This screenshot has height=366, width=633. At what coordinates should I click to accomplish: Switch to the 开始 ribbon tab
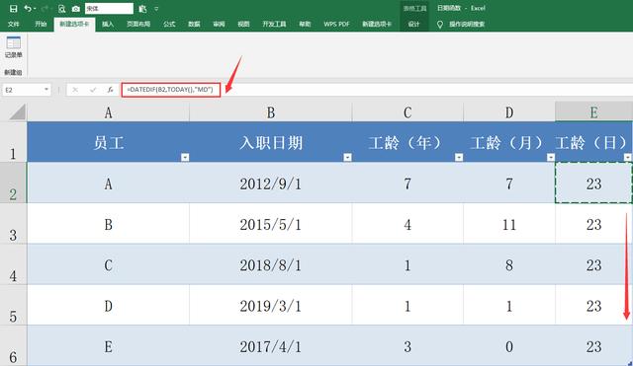[x=41, y=24]
